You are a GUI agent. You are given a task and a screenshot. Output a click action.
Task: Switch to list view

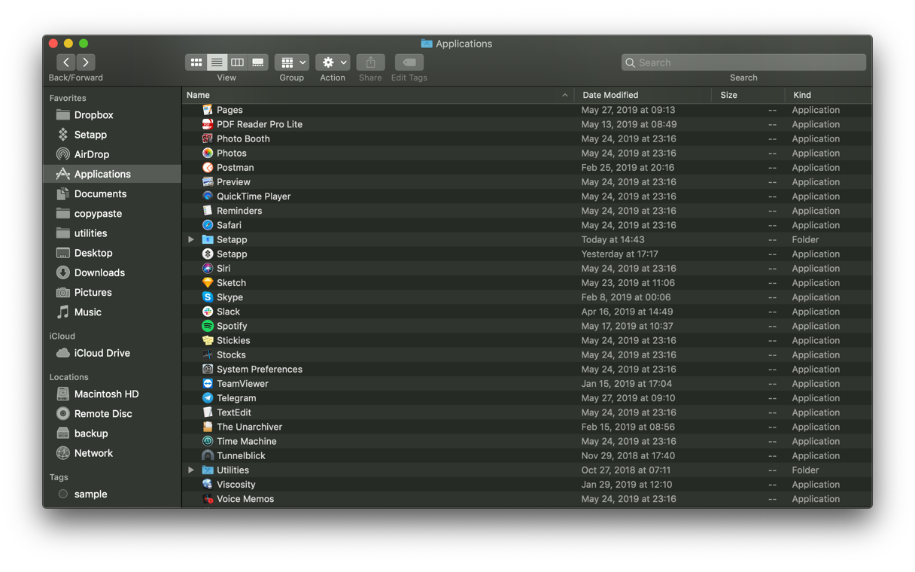pos(217,62)
